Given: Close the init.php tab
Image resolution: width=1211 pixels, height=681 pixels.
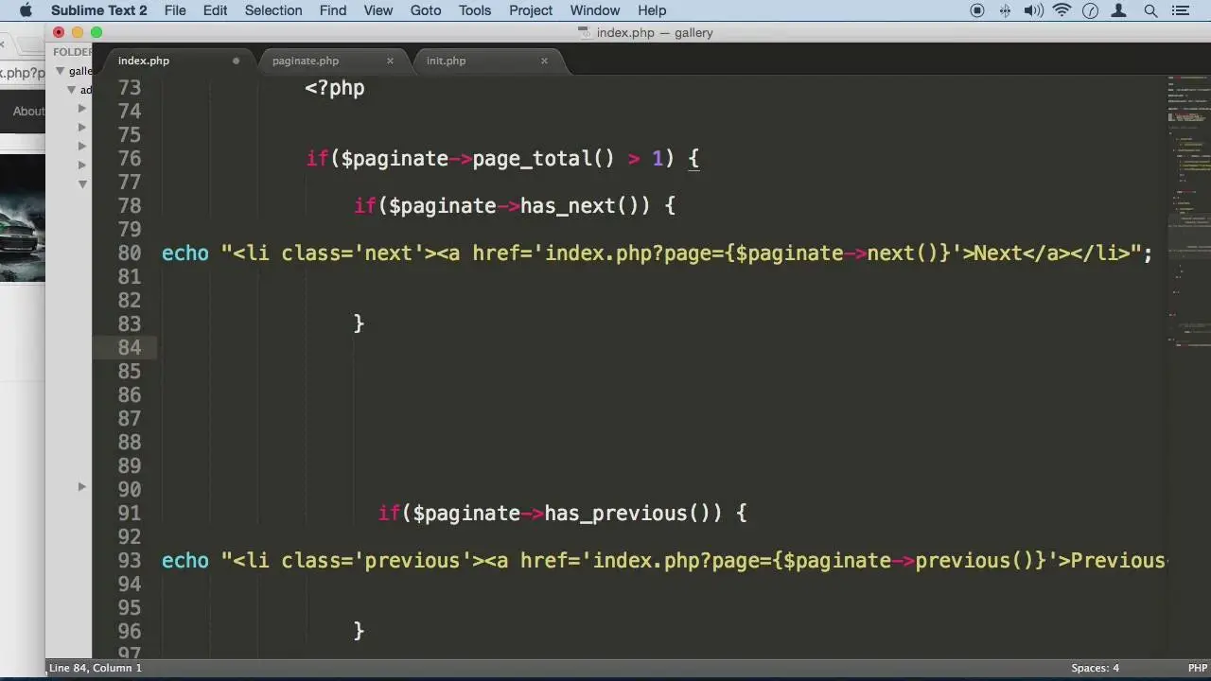Looking at the screenshot, I should point(544,61).
